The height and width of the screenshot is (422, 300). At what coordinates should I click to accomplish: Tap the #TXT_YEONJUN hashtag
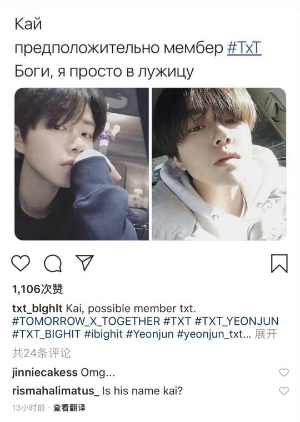point(237,321)
